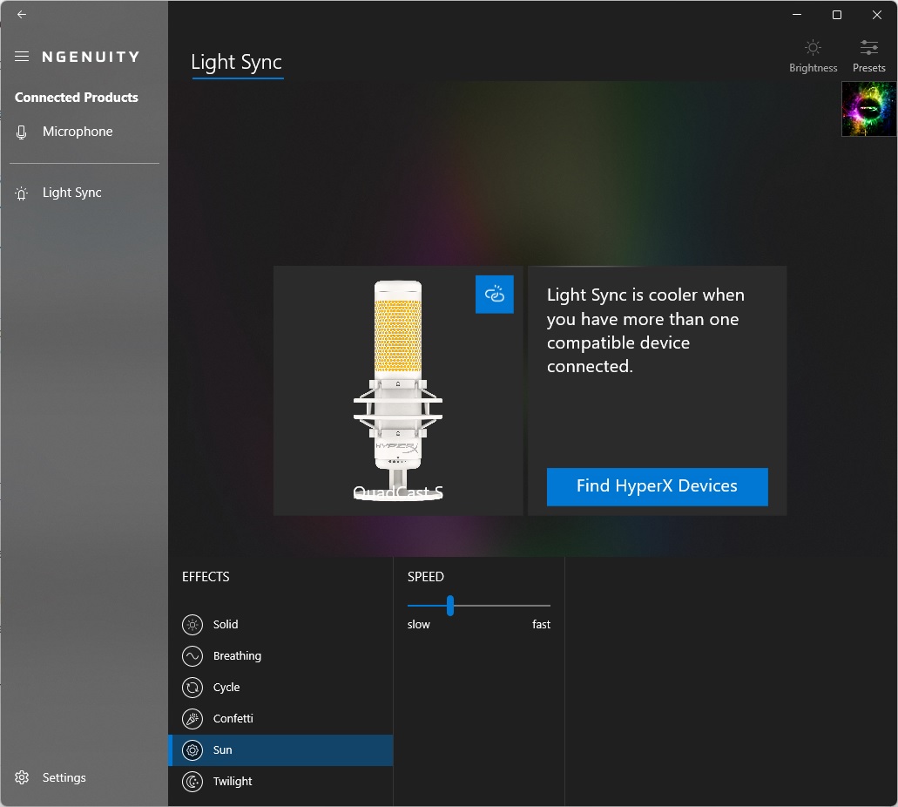
Task: Select the QuadCast S microphone image
Action: tap(398, 390)
